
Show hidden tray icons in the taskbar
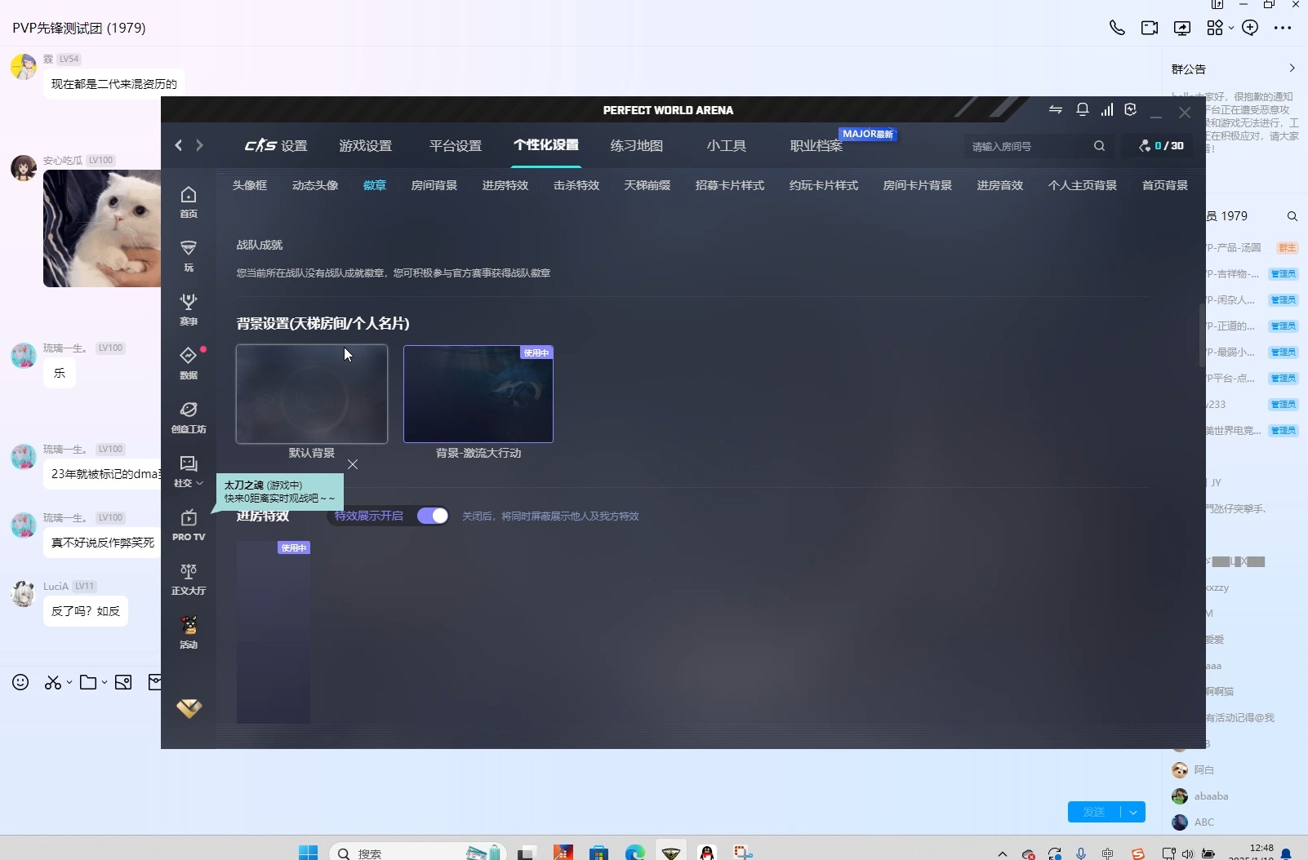coord(1003,853)
